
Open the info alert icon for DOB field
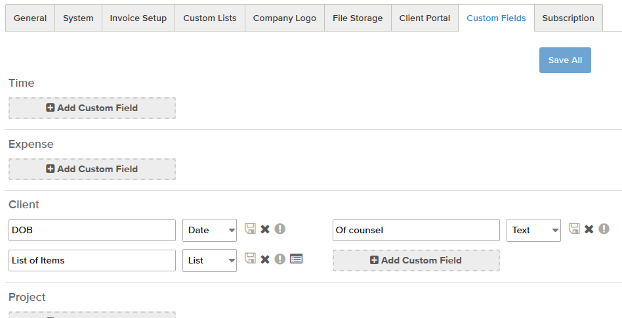point(280,229)
